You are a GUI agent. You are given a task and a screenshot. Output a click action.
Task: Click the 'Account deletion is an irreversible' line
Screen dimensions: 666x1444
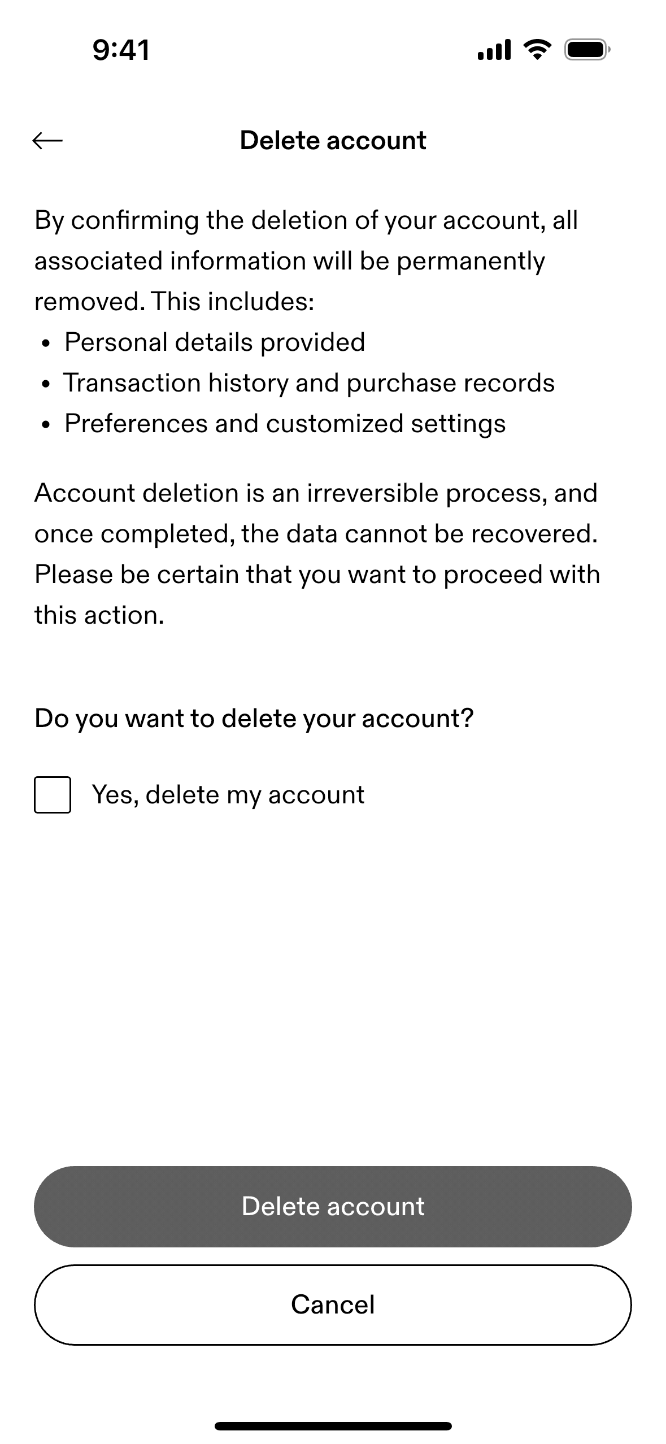316,493
